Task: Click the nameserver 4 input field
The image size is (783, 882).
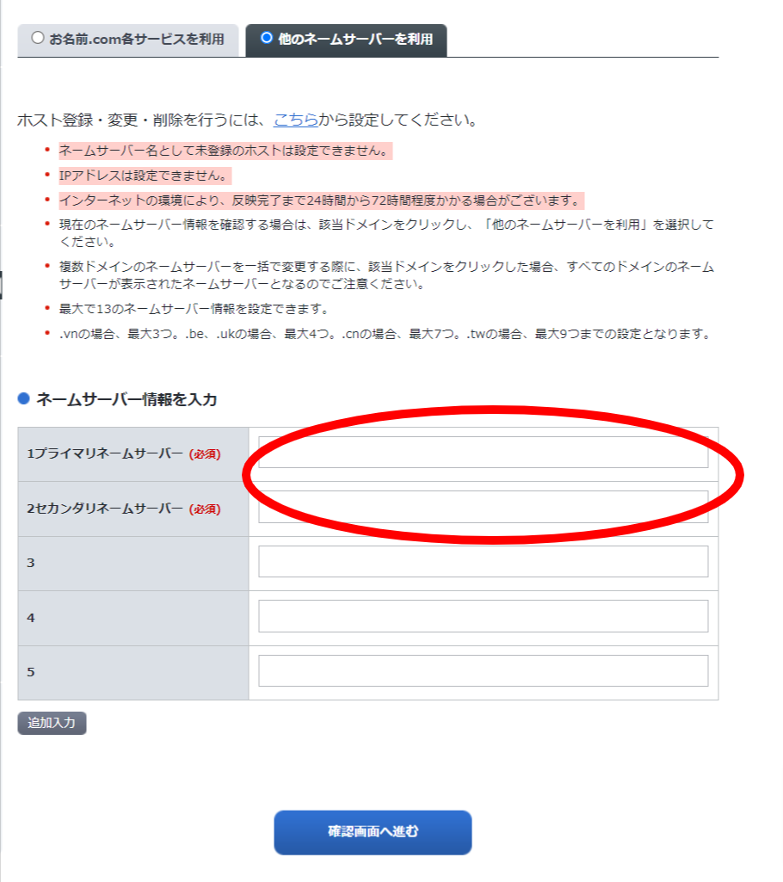Action: [x=484, y=616]
